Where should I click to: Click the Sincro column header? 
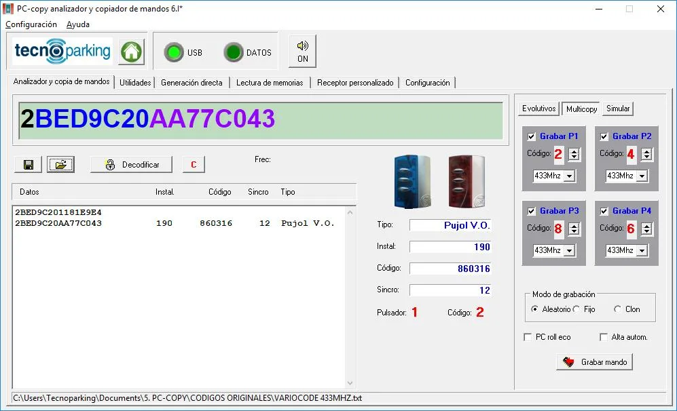(x=258, y=192)
